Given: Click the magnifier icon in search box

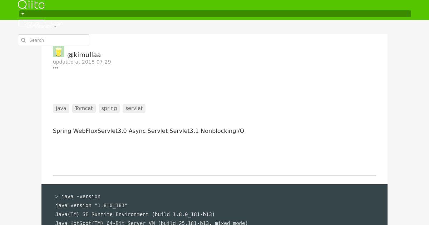Looking at the screenshot, I should point(24,40).
